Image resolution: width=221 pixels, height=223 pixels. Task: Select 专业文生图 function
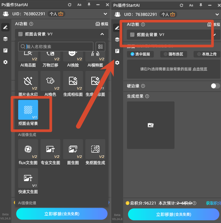click(50, 152)
